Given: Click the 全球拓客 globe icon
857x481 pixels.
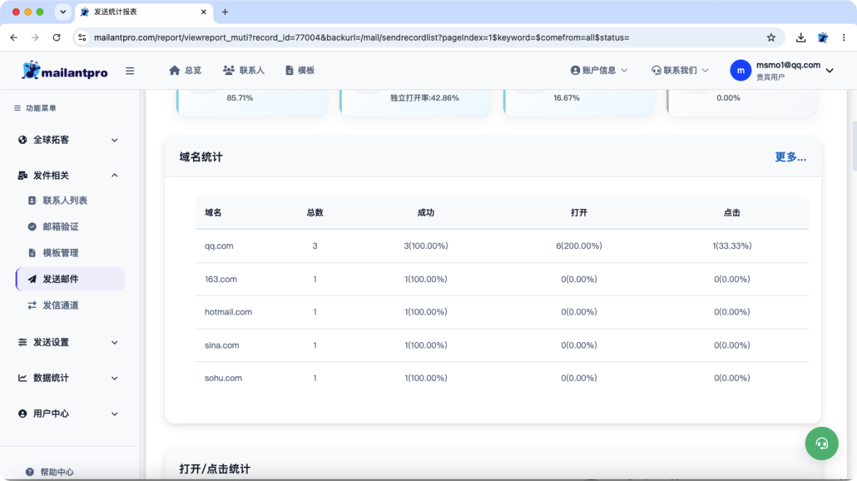Looking at the screenshot, I should point(22,140).
